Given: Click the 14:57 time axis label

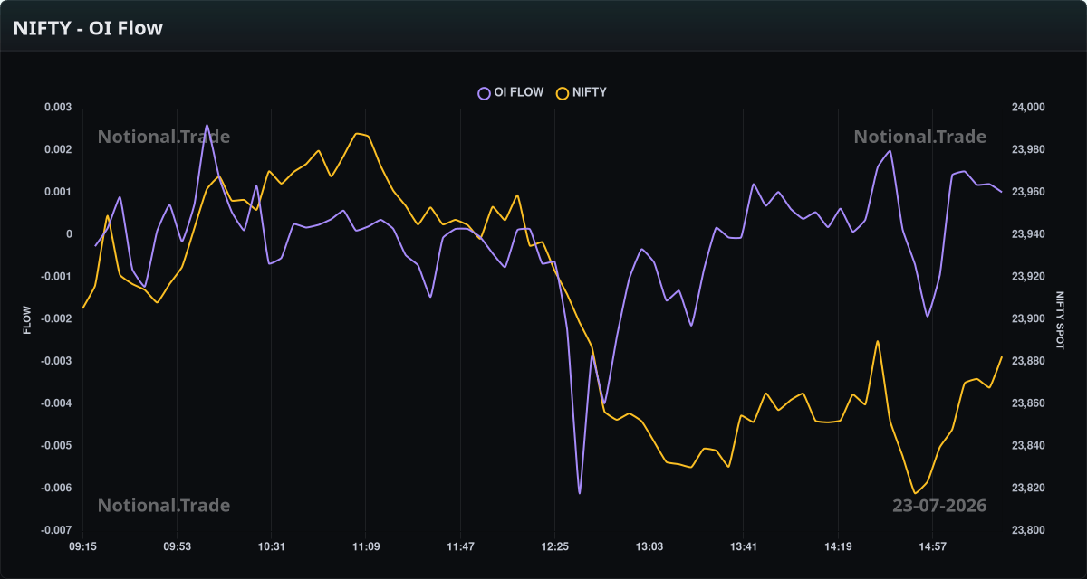Looking at the screenshot, I should click(932, 546).
